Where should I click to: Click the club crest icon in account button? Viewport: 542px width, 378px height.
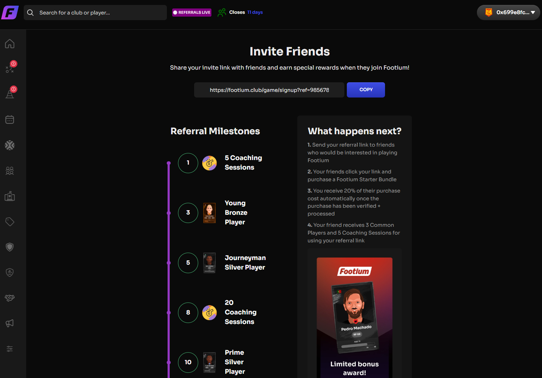pos(489,12)
